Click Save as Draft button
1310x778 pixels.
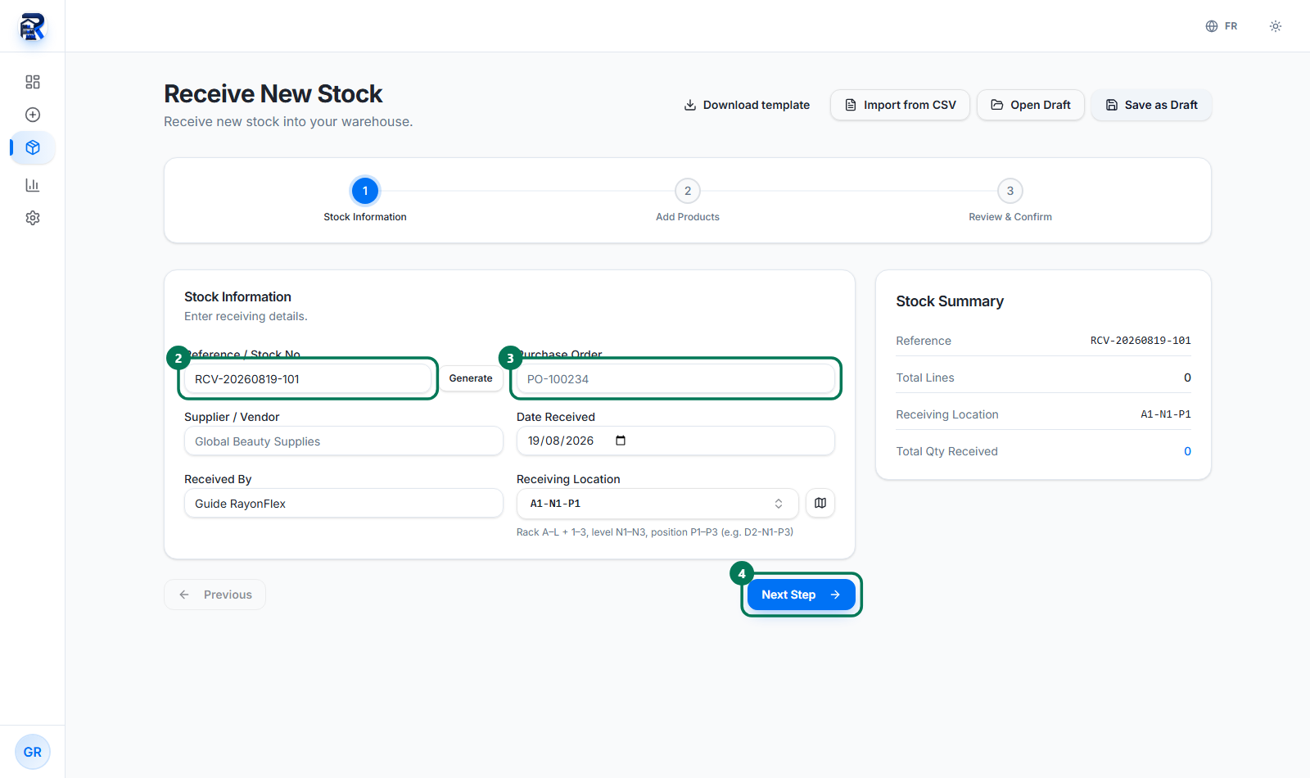pyautogui.click(x=1151, y=105)
